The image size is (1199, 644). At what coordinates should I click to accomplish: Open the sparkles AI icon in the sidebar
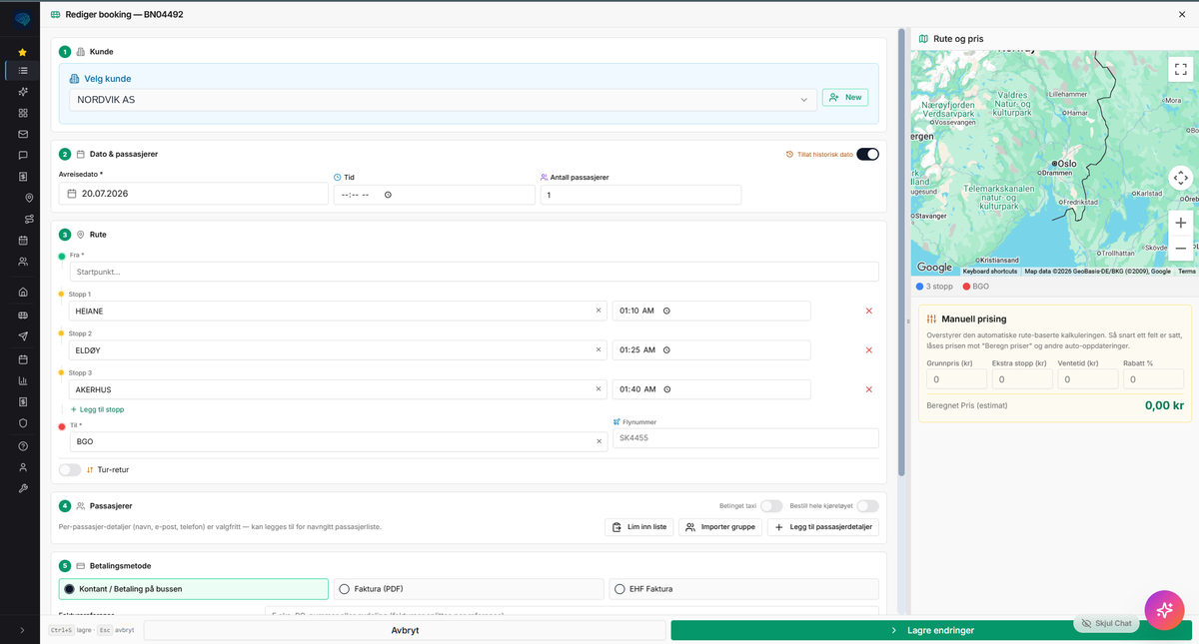point(22,92)
